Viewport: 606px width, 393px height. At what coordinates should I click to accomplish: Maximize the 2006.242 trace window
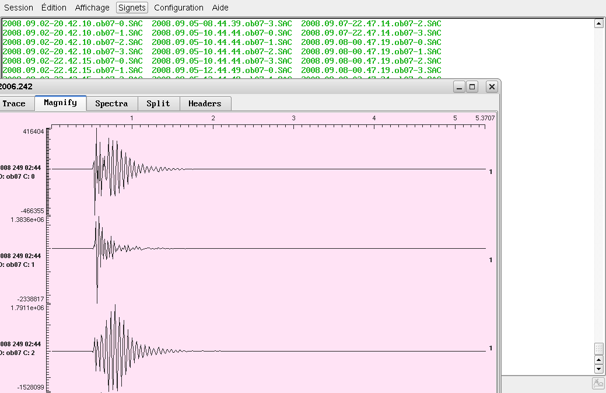point(472,86)
